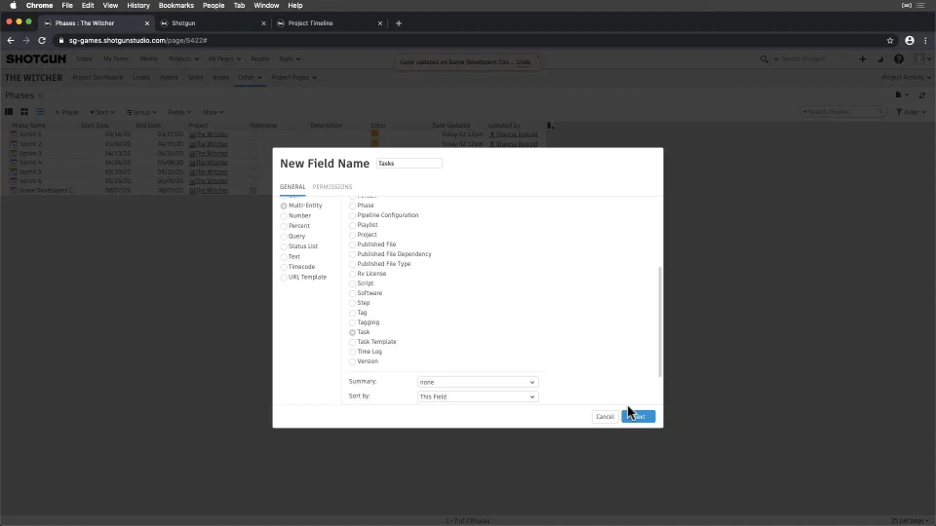The width and height of the screenshot is (936, 526).
Task: Select Status List field type
Action: (284, 246)
